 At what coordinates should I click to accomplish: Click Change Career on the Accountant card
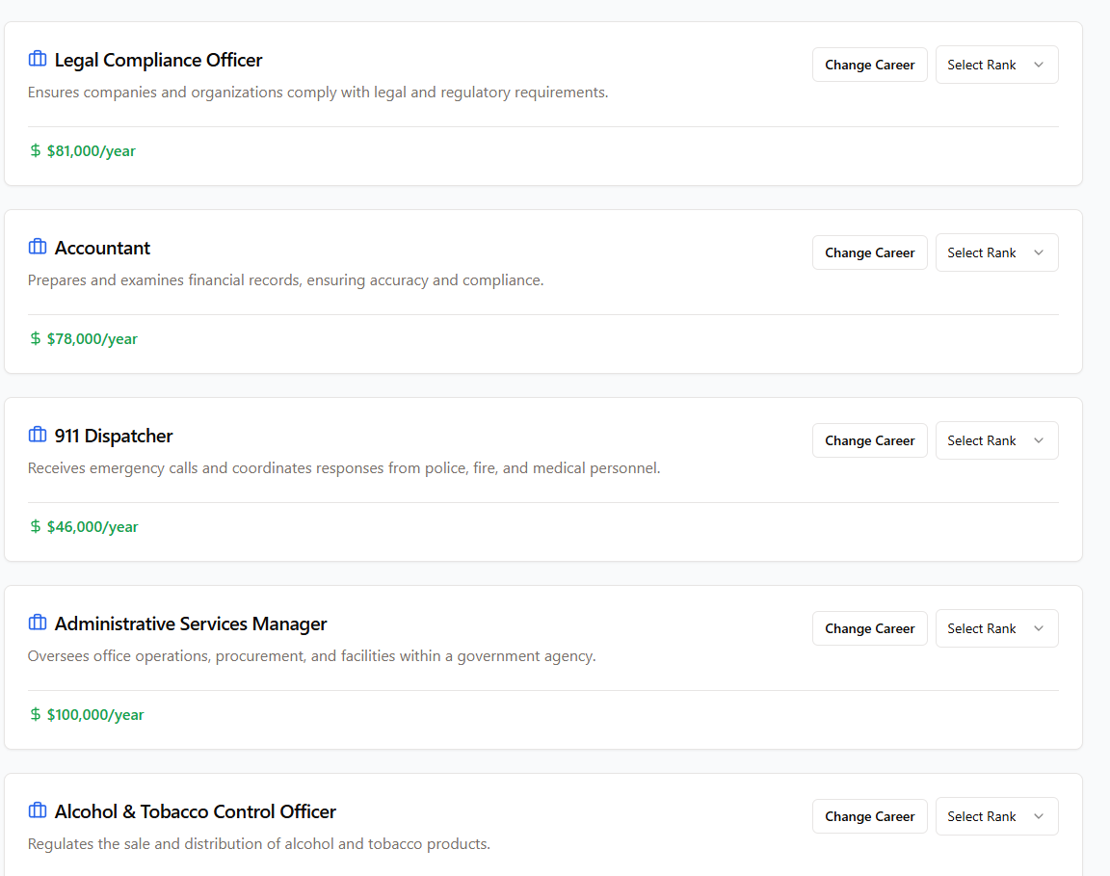869,252
